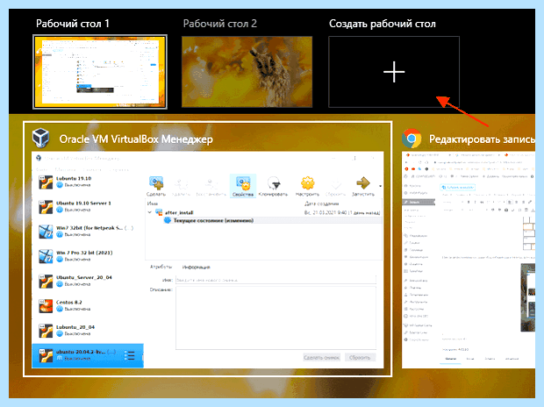
Task: Click the Centos 8.2 machine OS icon
Action: click(46, 306)
